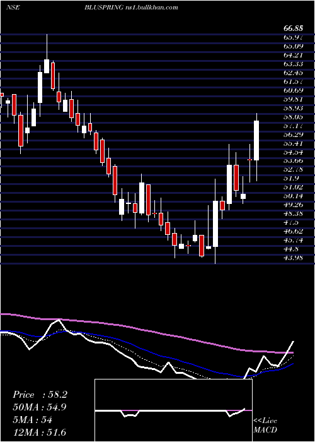The height and width of the screenshot is (442, 315).
Task: Click the 57.17 price axis label
Action: click(294, 126)
